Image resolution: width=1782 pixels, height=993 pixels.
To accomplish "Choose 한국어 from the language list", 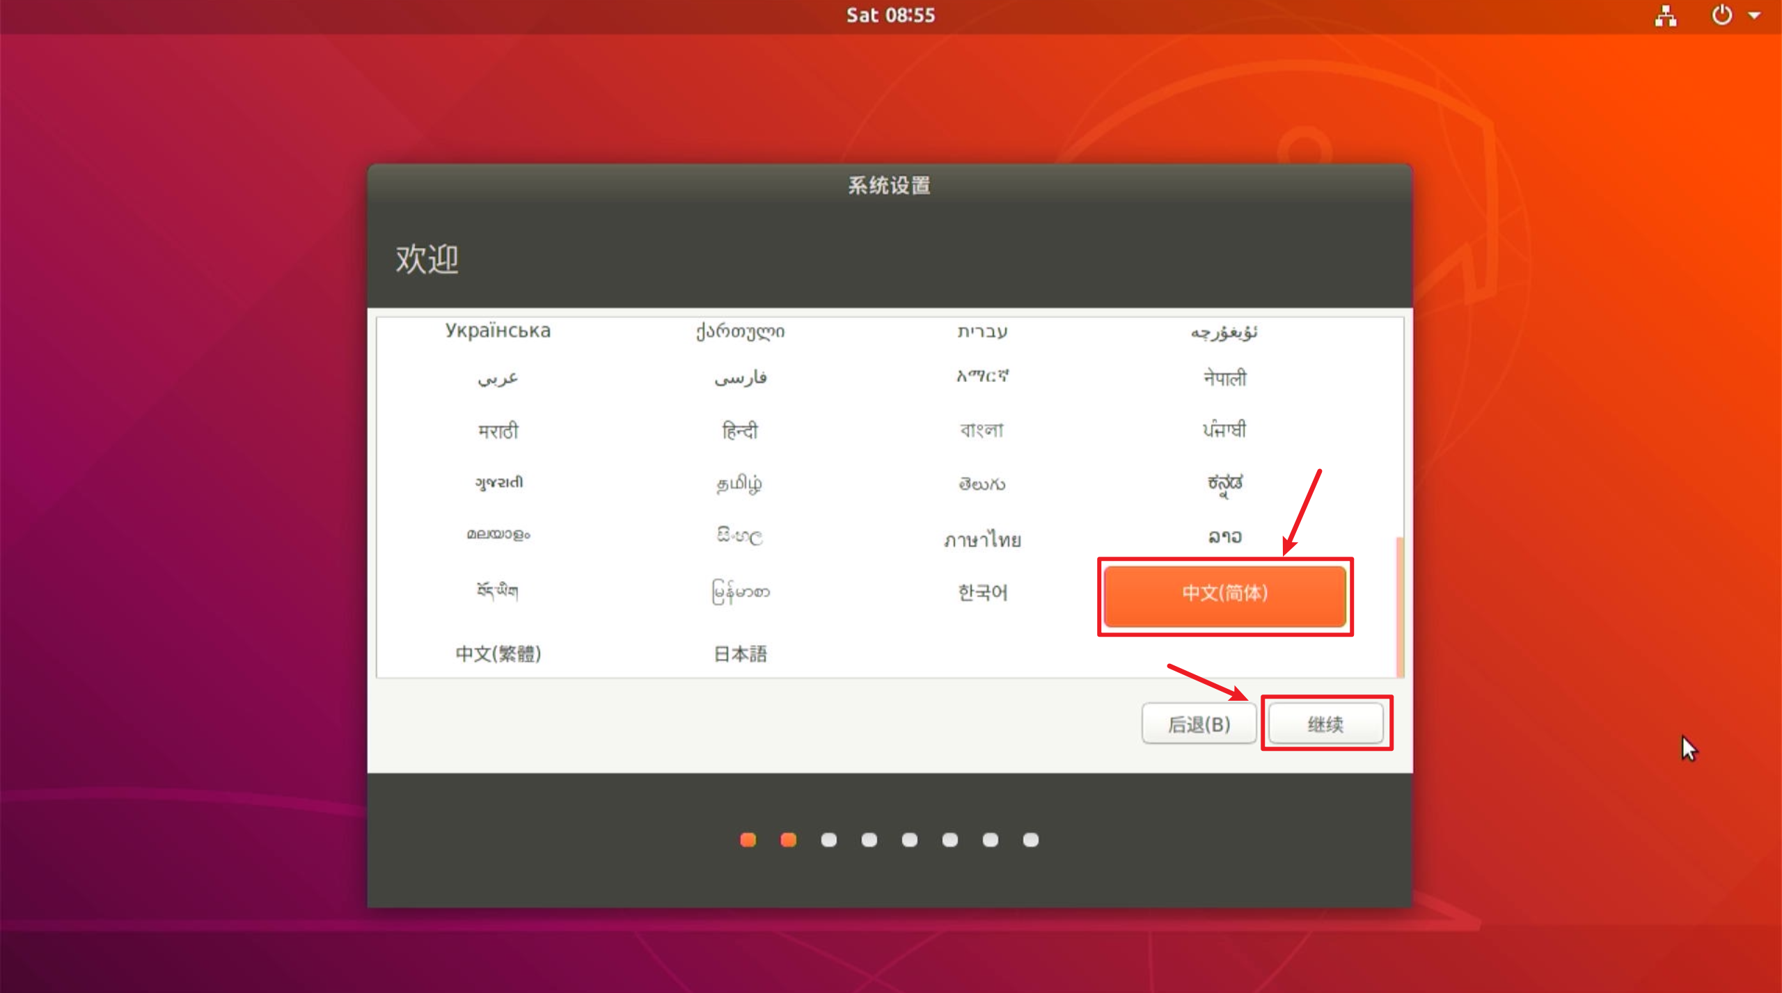I will point(982,592).
